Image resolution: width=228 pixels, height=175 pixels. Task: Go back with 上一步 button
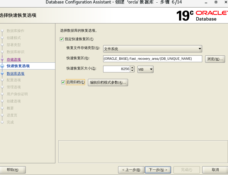[x=131, y=170]
